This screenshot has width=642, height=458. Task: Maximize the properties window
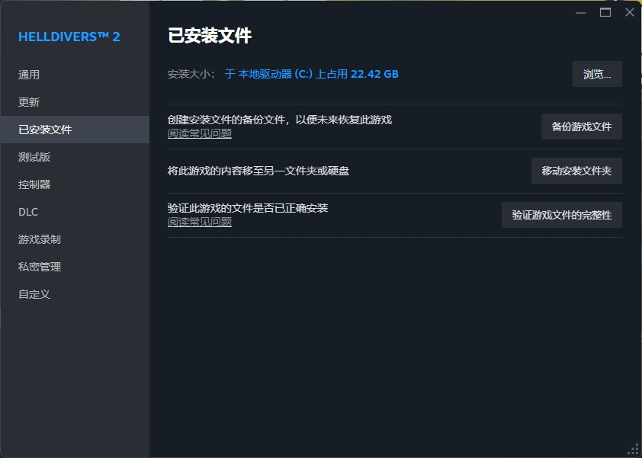605,12
